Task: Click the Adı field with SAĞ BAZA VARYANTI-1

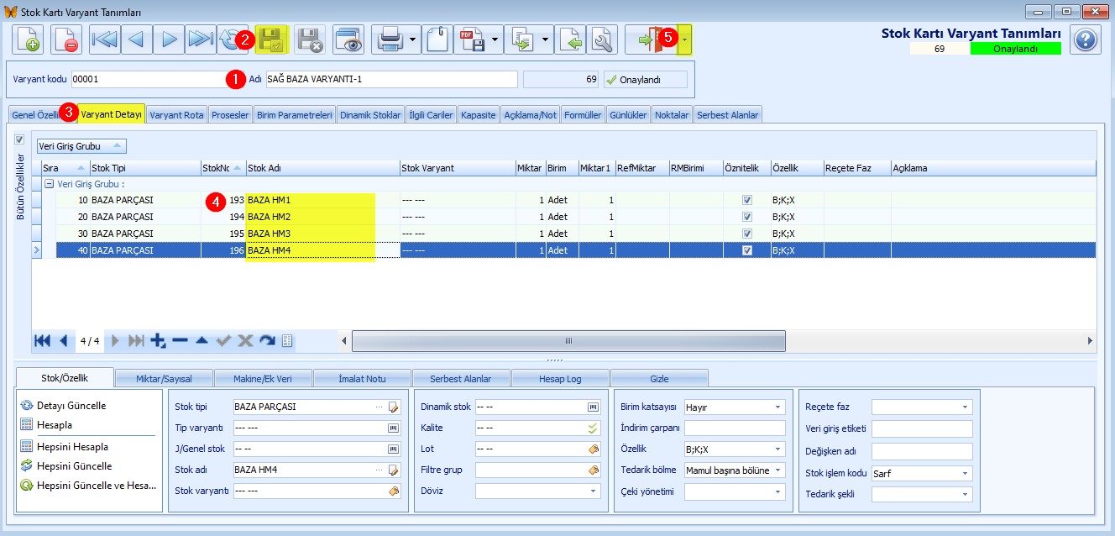Action: coord(391,79)
